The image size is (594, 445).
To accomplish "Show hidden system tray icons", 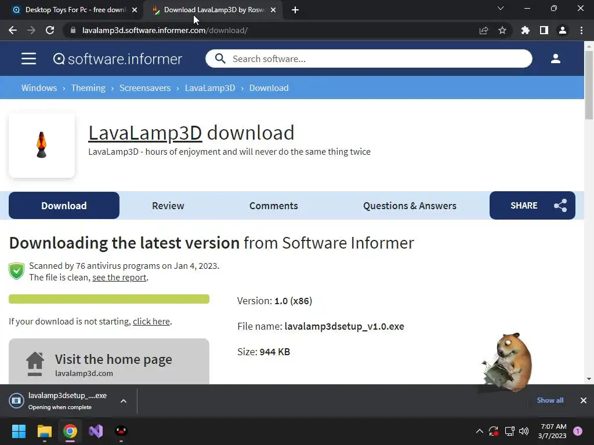I will pos(479,431).
